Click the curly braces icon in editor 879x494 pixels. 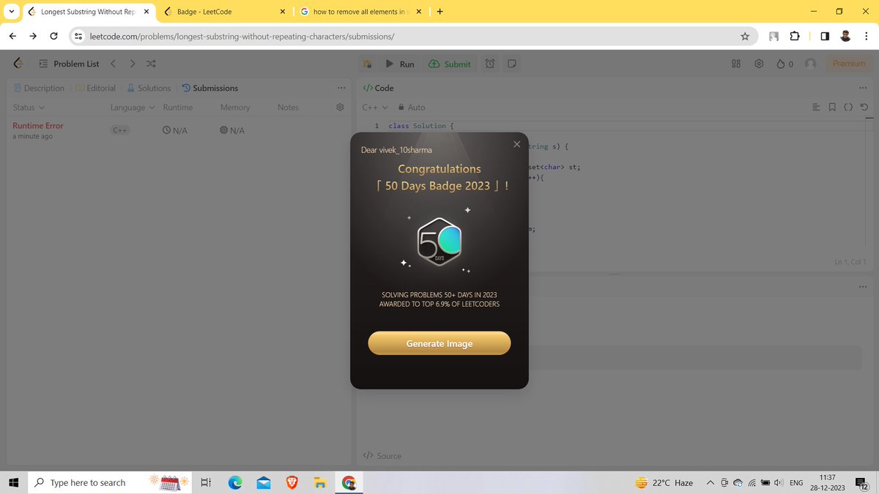[848, 107]
